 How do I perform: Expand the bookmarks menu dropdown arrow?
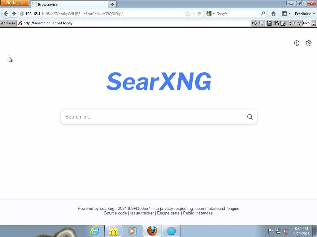coord(289,14)
